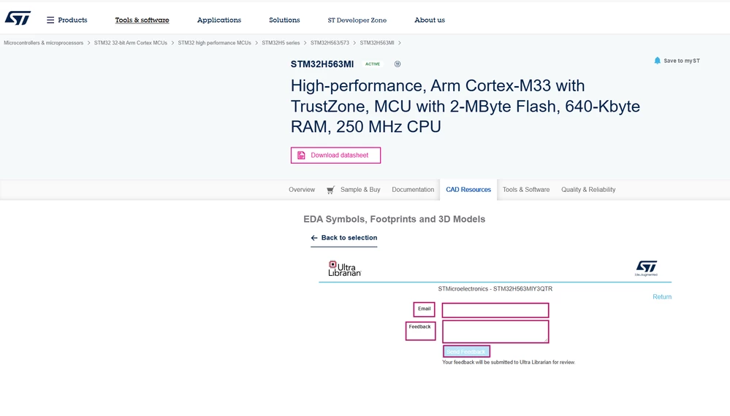Open the Products hamburger menu icon

(50, 20)
